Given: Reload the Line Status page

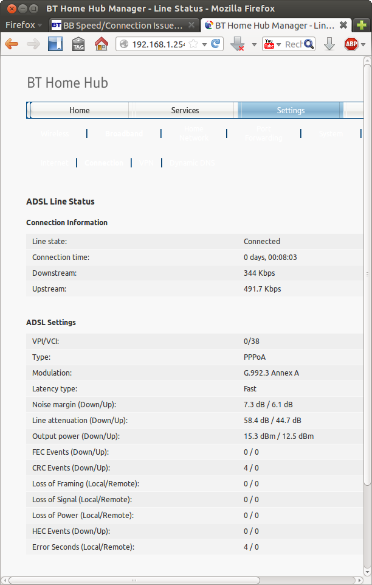Looking at the screenshot, I should click(x=215, y=44).
